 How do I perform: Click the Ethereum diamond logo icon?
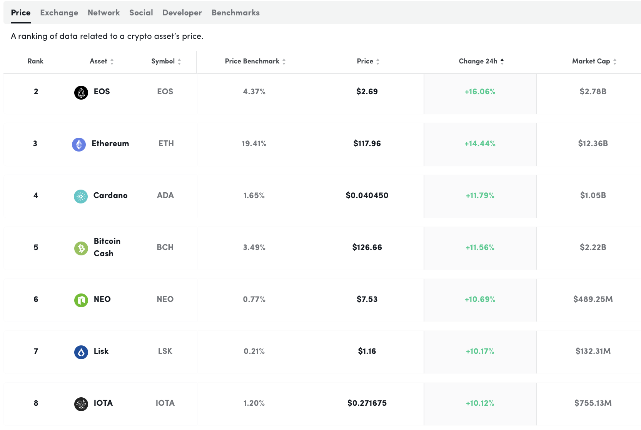coord(79,144)
